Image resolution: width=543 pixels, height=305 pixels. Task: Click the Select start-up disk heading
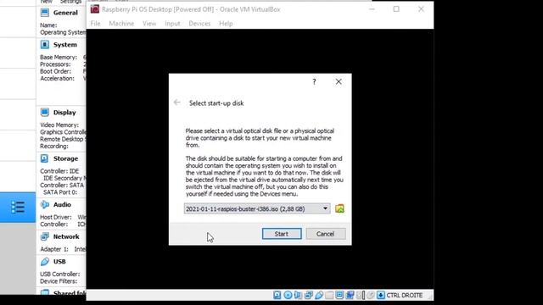pyautogui.click(x=216, y=103)
